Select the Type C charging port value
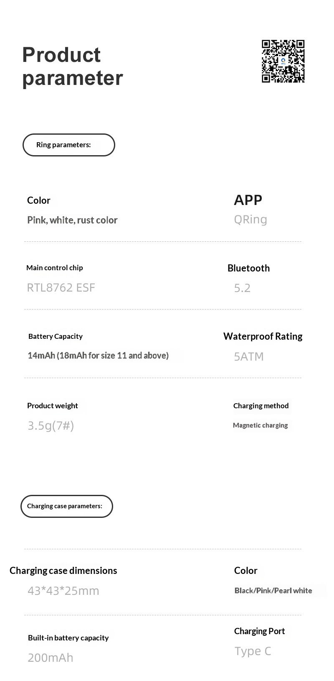The height and width of the screenshot is (681, 334). (253, 651)
